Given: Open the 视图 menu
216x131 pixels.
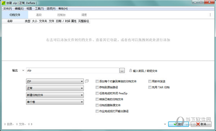Looking at the screenshot, I should tap(29, 9).
